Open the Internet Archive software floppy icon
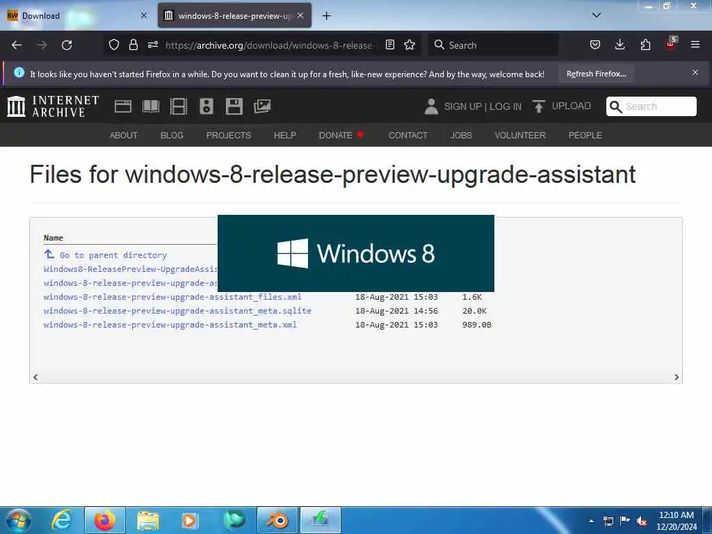This screenshot has height=534, width=712. (x=234, y=106)
